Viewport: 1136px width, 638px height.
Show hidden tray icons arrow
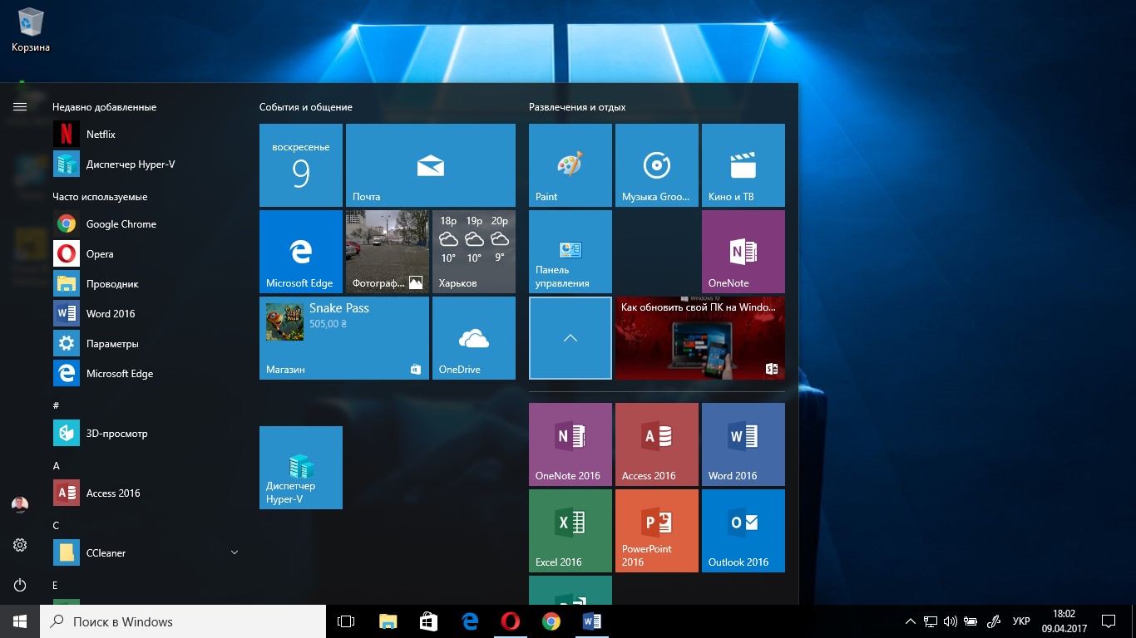pos(910,621)
